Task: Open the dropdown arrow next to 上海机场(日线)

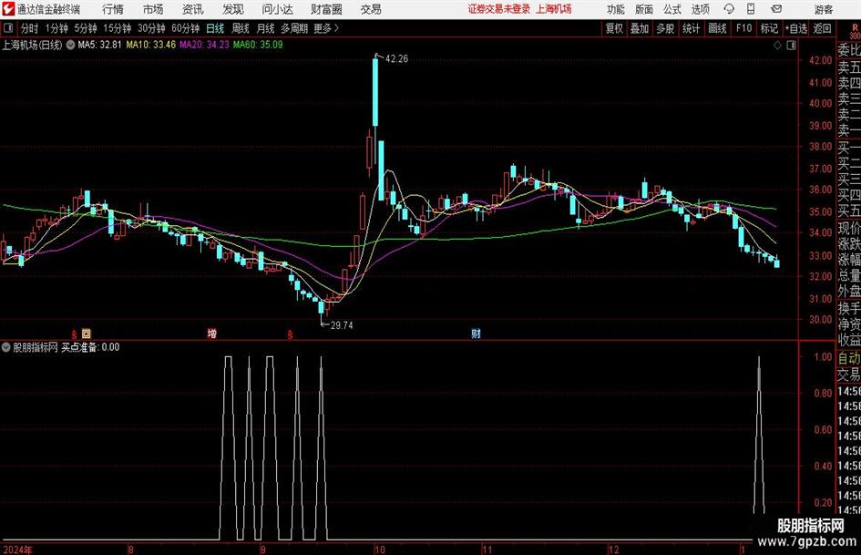Action: (71, 45)
